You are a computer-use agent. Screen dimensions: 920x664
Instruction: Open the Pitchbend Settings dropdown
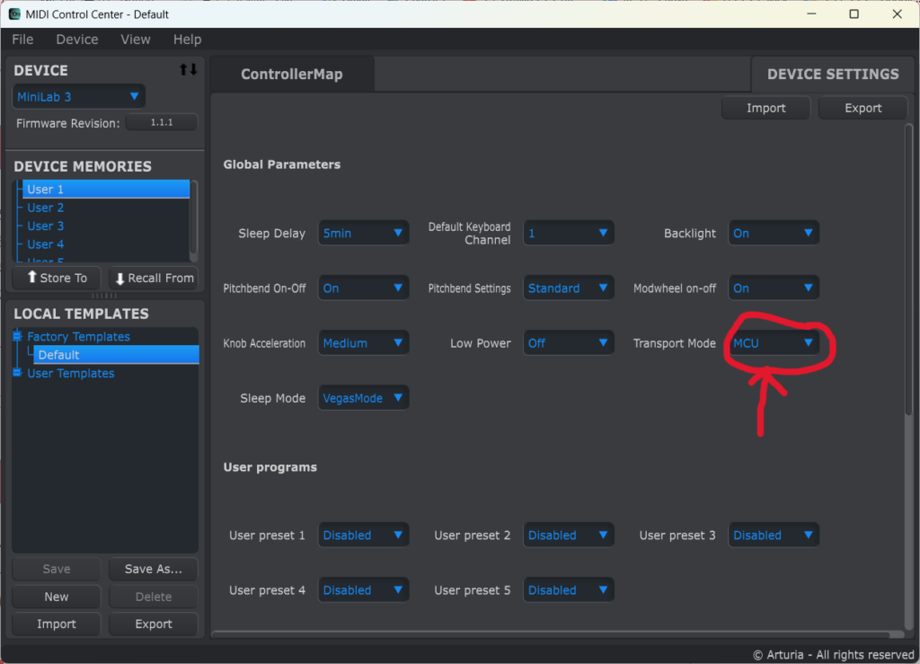pos(568,288)
